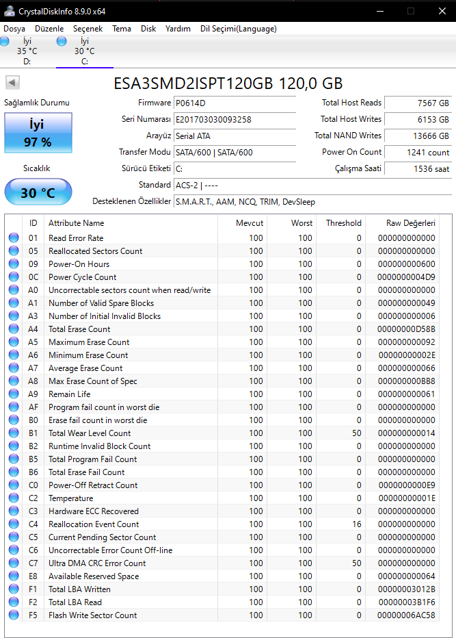This screenshot has width=456, height=638.
Task: Switch to the D: drive tab
Action: coord(27,51)
